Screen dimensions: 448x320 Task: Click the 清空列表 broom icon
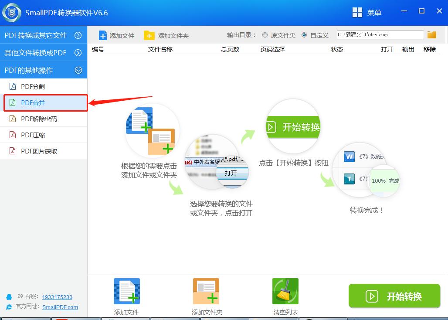click(285, 291)
